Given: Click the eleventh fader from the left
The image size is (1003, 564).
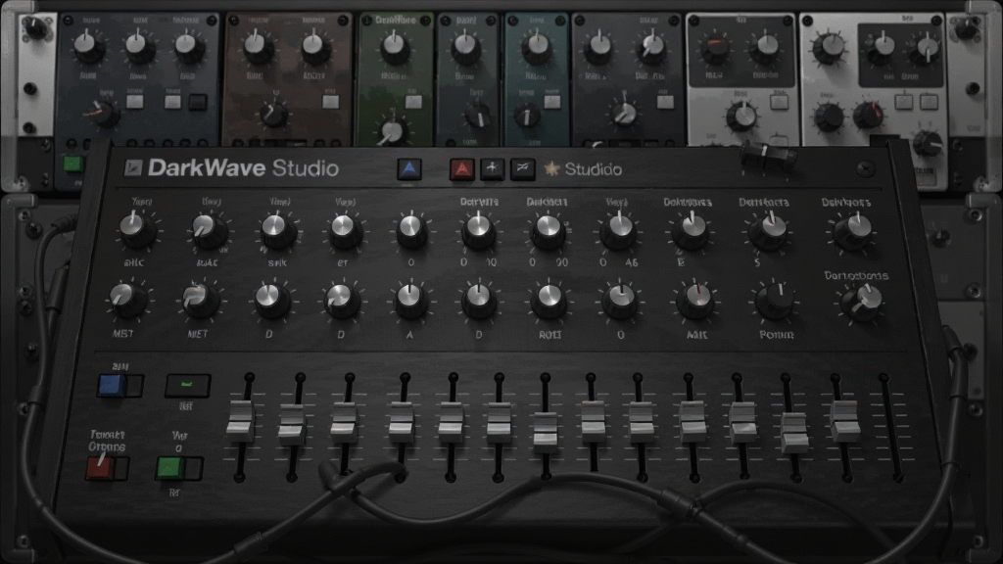Looking at the screenshot, I should (x=743, y=422).
